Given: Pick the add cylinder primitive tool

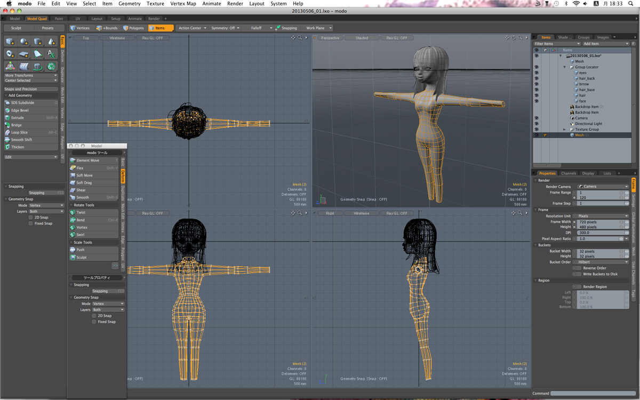Looking at the screenshot, I should [37, 42].
